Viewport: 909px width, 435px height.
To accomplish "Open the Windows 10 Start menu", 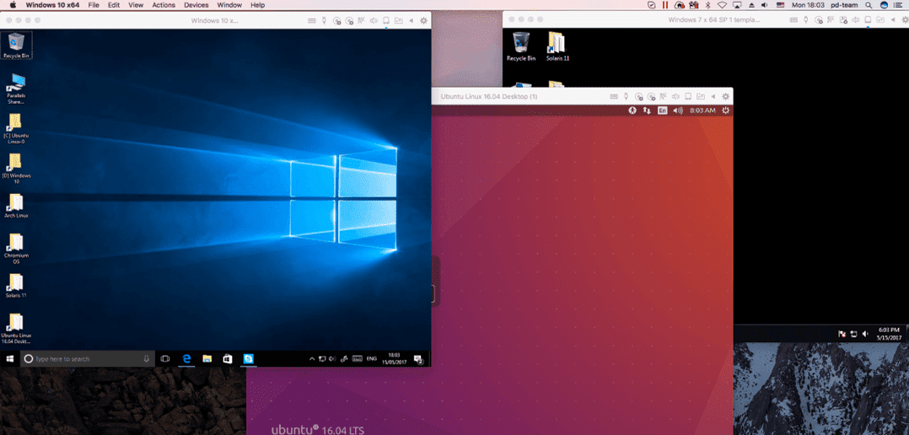I will point(10,359).
